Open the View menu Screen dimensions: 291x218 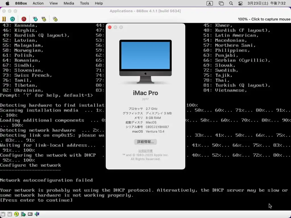(x=54, y=3)
